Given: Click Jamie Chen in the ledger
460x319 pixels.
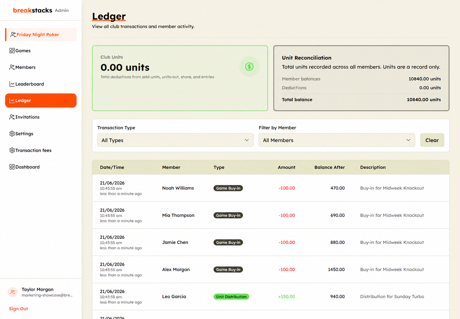Looking at the screenshot, I should pos(175,242).
